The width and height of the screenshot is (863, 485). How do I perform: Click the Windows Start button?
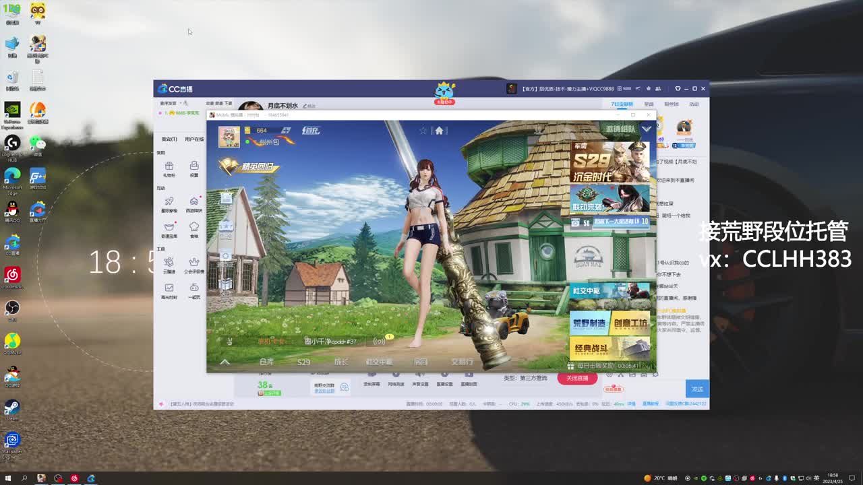8,478
